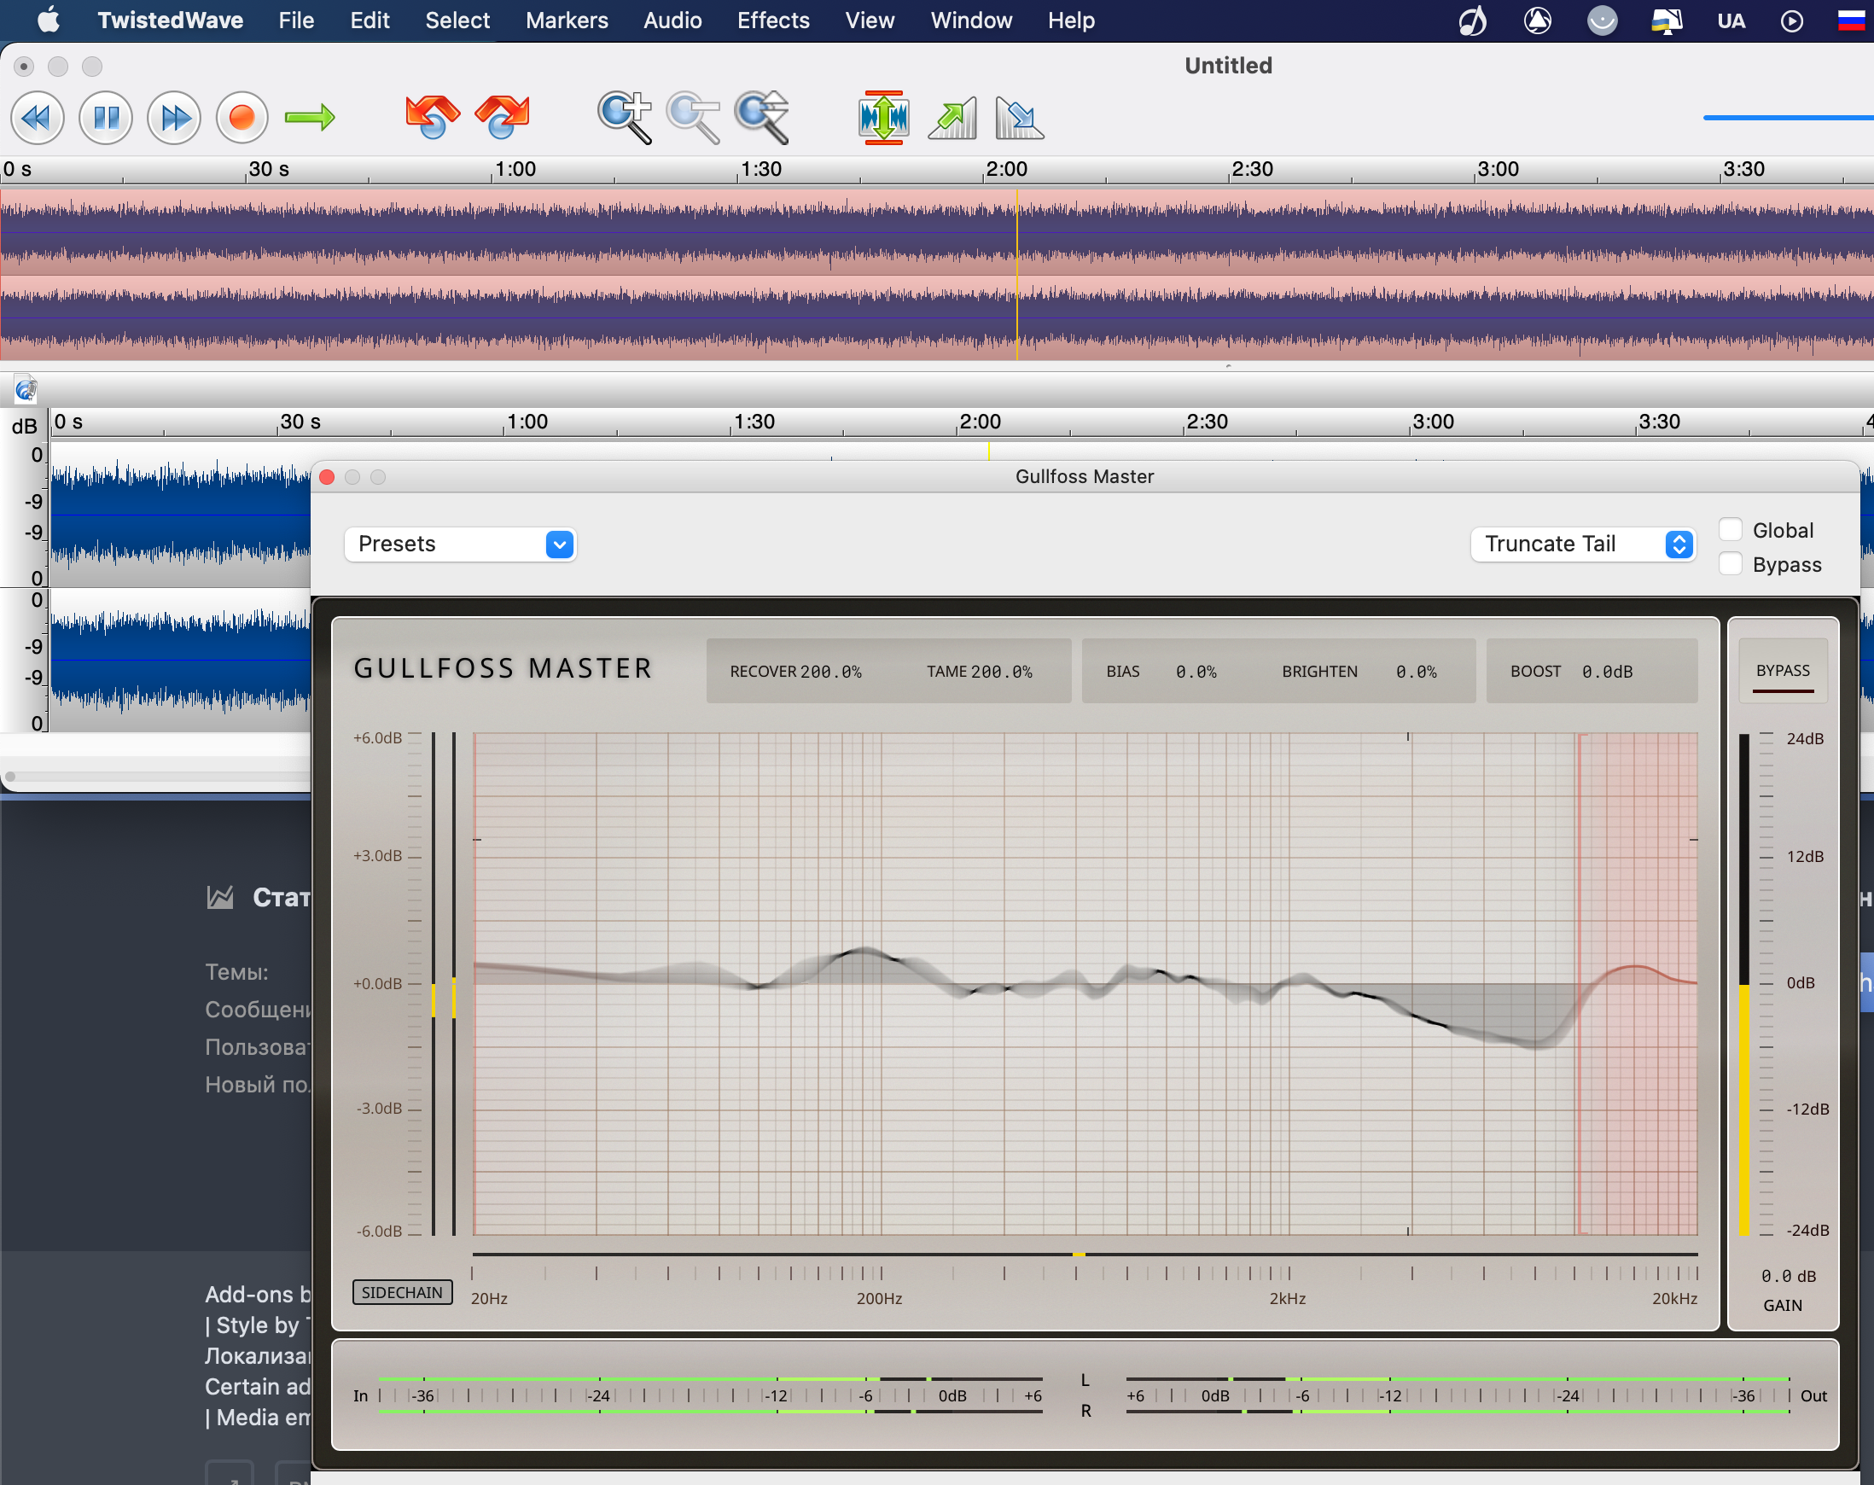Click the effects stack icon below waveform
Viewport: 1874px width, 1485px height.
(26, 389)
